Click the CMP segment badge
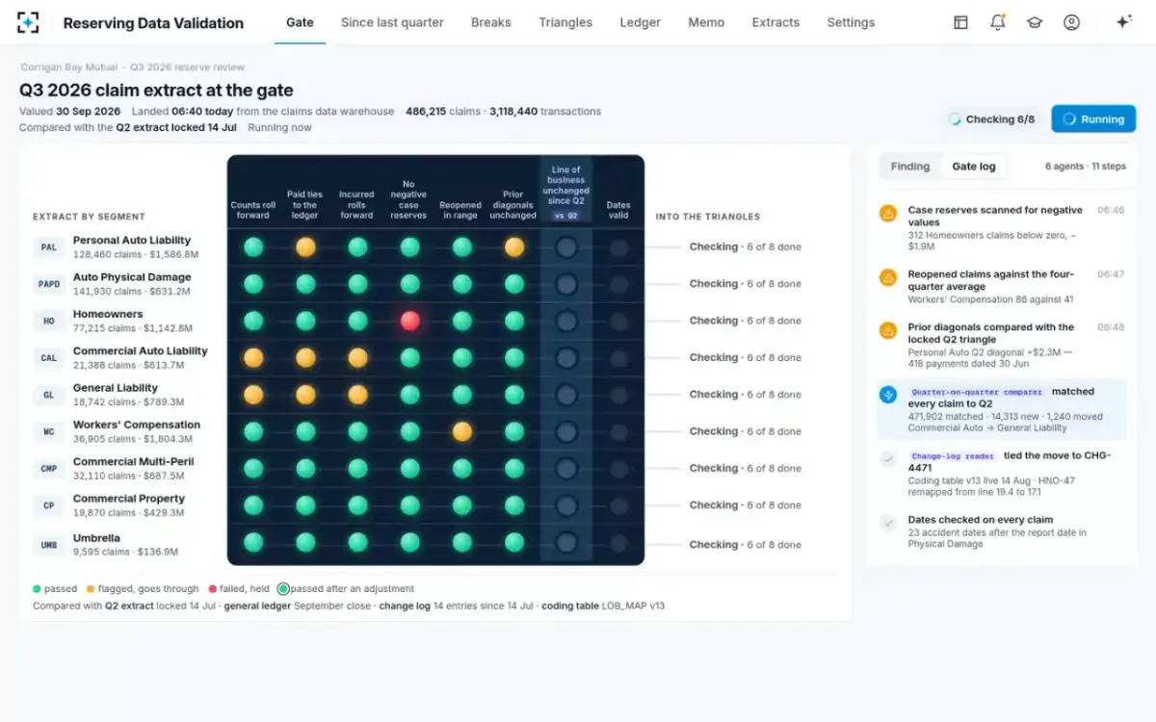The width and height of the screenshot is (1156, 722). 48,469
